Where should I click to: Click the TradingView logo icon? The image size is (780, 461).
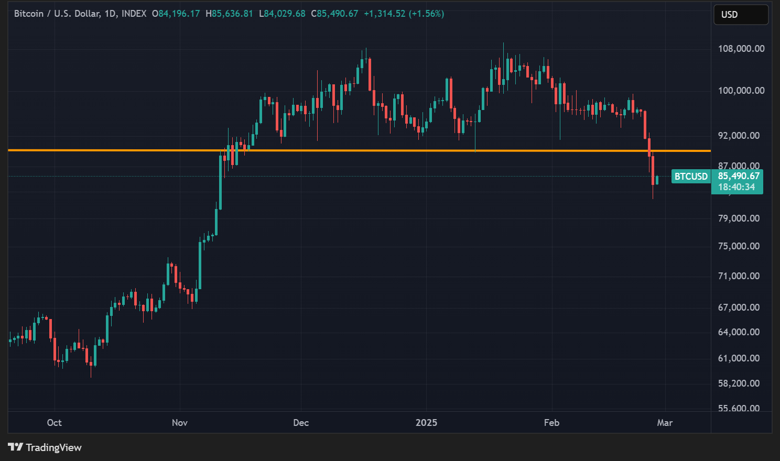(x=15, y=447)
